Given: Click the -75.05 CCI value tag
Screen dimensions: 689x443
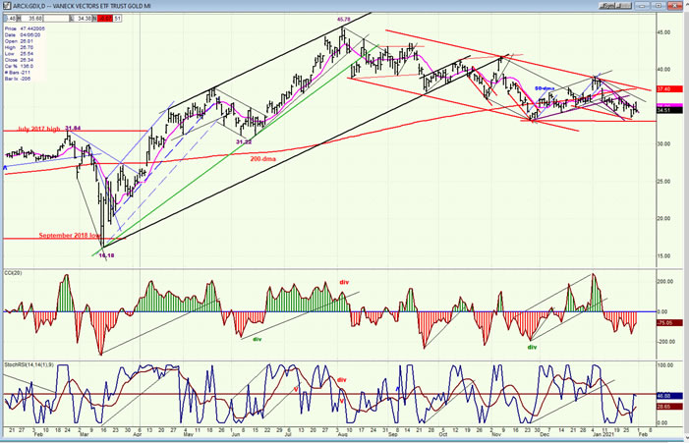Looking at the screenshot, I should pyautogui.click(x=669, y=323).
